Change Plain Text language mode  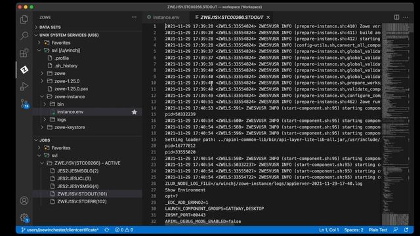[x=378, y=230]
